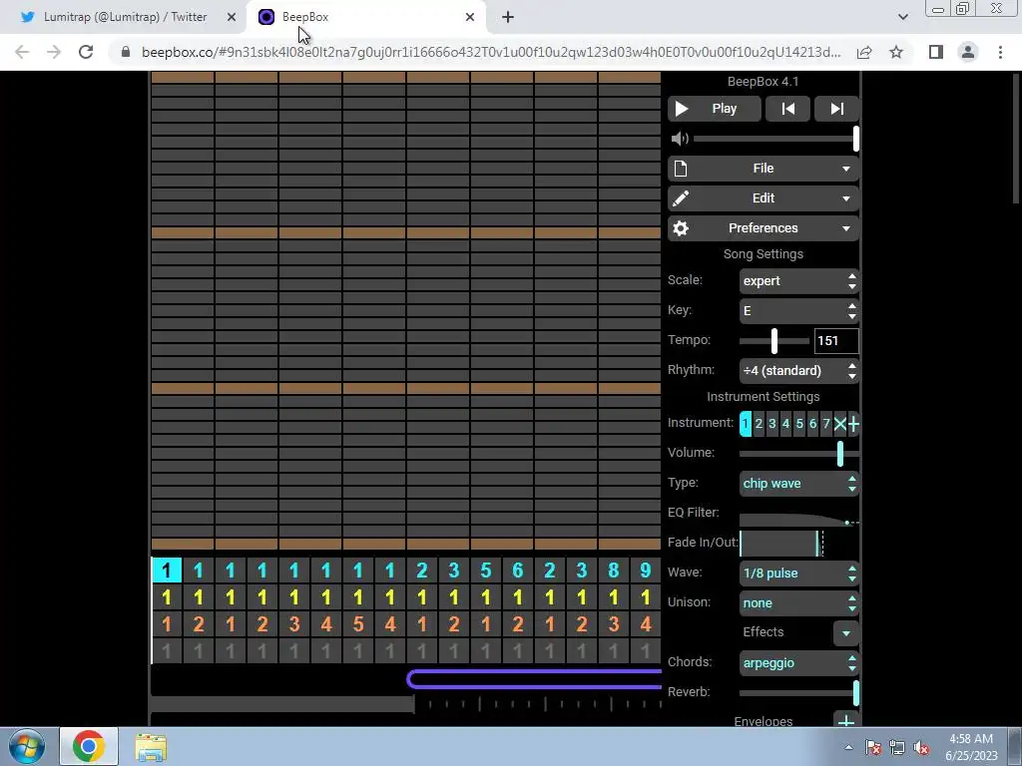Click the horizontal bar scrollbar
Screen dimensions: 1022x766
click(x=282, y=704)
